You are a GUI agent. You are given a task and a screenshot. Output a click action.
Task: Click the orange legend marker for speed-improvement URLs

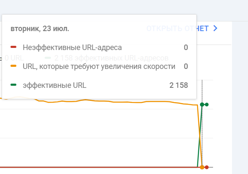(13, 66)
